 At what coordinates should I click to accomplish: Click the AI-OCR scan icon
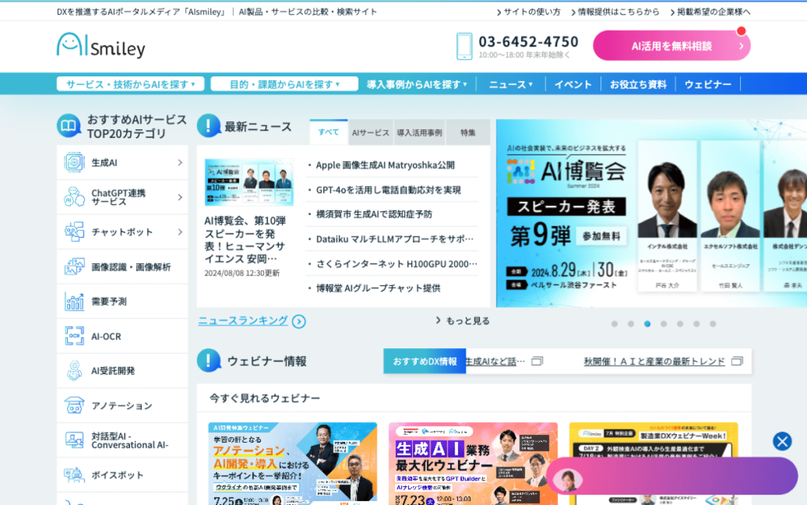[75, 336]
